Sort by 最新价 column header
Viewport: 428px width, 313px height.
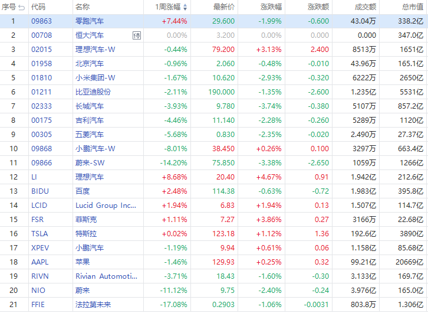click(x=224, y=7)
